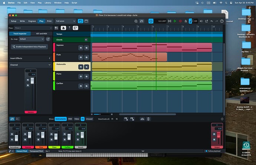This screenshot has height=165, width=256.
Task: Click the lower panel's second view icon
Action: [18, 119]
